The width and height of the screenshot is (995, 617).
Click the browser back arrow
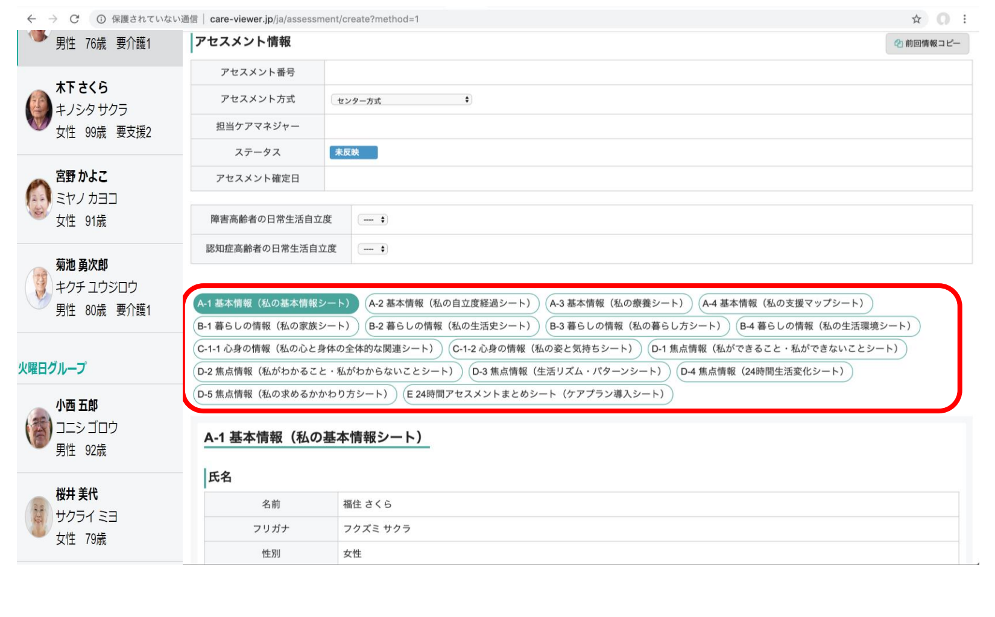(31, 19)
